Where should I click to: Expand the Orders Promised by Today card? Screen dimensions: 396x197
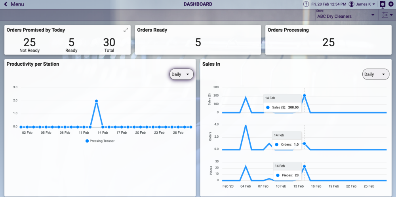pos(126,30)
